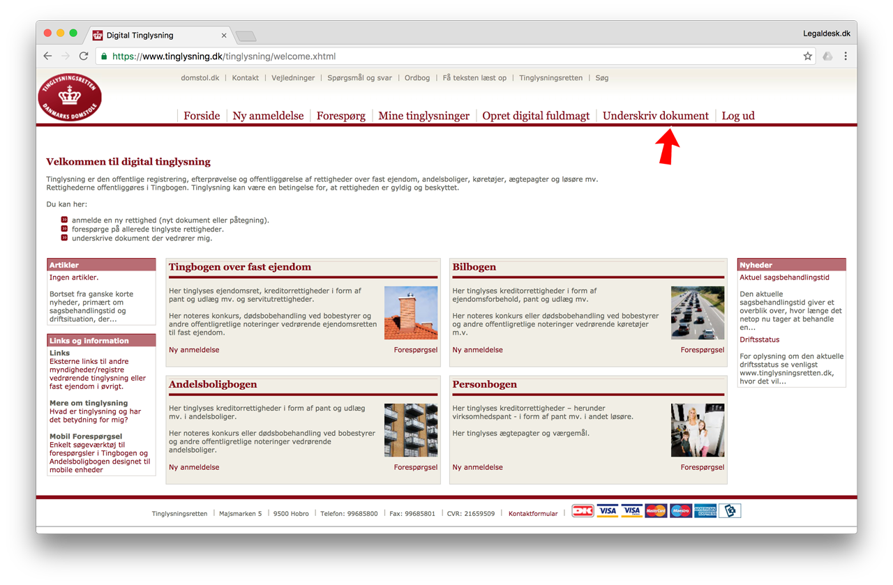The width and height of the screenshot is (893, 585).
Task: Close the Digital Tinglysning tab
Action: (224, 36)
